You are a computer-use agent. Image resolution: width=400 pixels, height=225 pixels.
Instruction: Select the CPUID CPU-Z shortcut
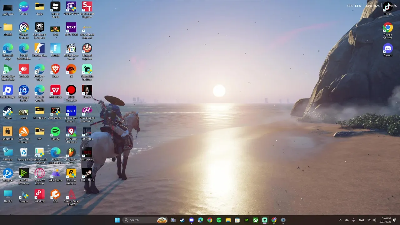(71, 8)
